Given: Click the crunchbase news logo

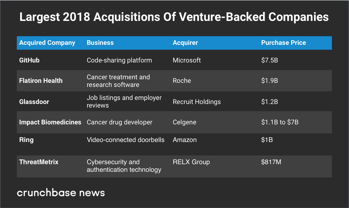Looking at the screenshot, I should pos(61,193).
